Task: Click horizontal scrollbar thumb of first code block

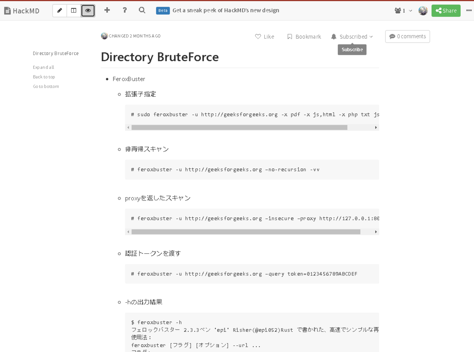Action: (239, 127)
